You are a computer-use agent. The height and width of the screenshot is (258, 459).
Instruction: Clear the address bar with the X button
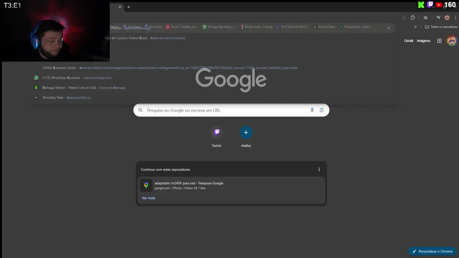[x=388, y=28]
